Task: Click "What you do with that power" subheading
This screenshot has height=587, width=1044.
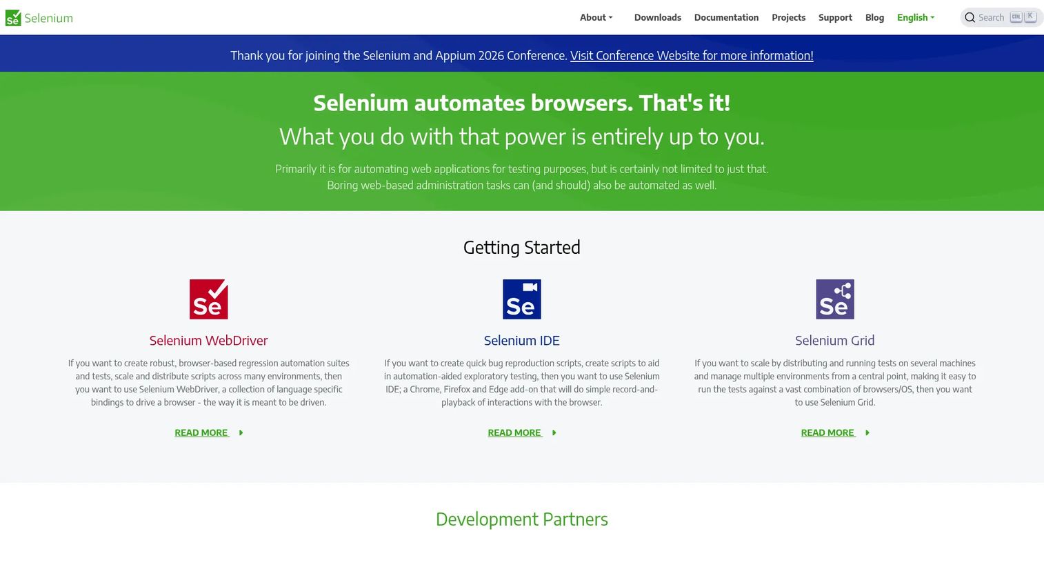Action: [x=522, y=137]
